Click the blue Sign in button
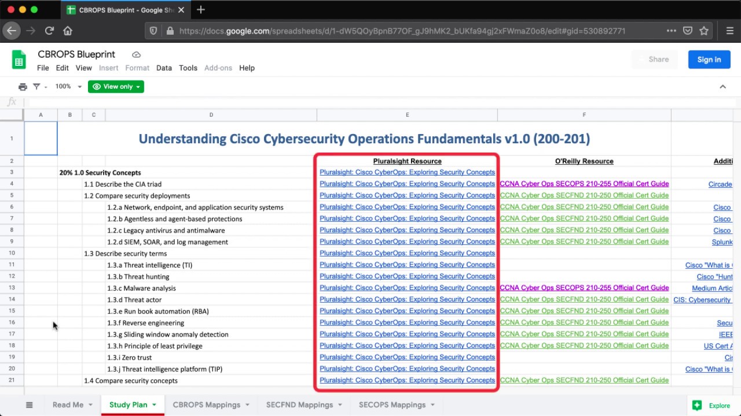This screenshot has width=741, height=416. pyautogui.click(x=709, y=60)
